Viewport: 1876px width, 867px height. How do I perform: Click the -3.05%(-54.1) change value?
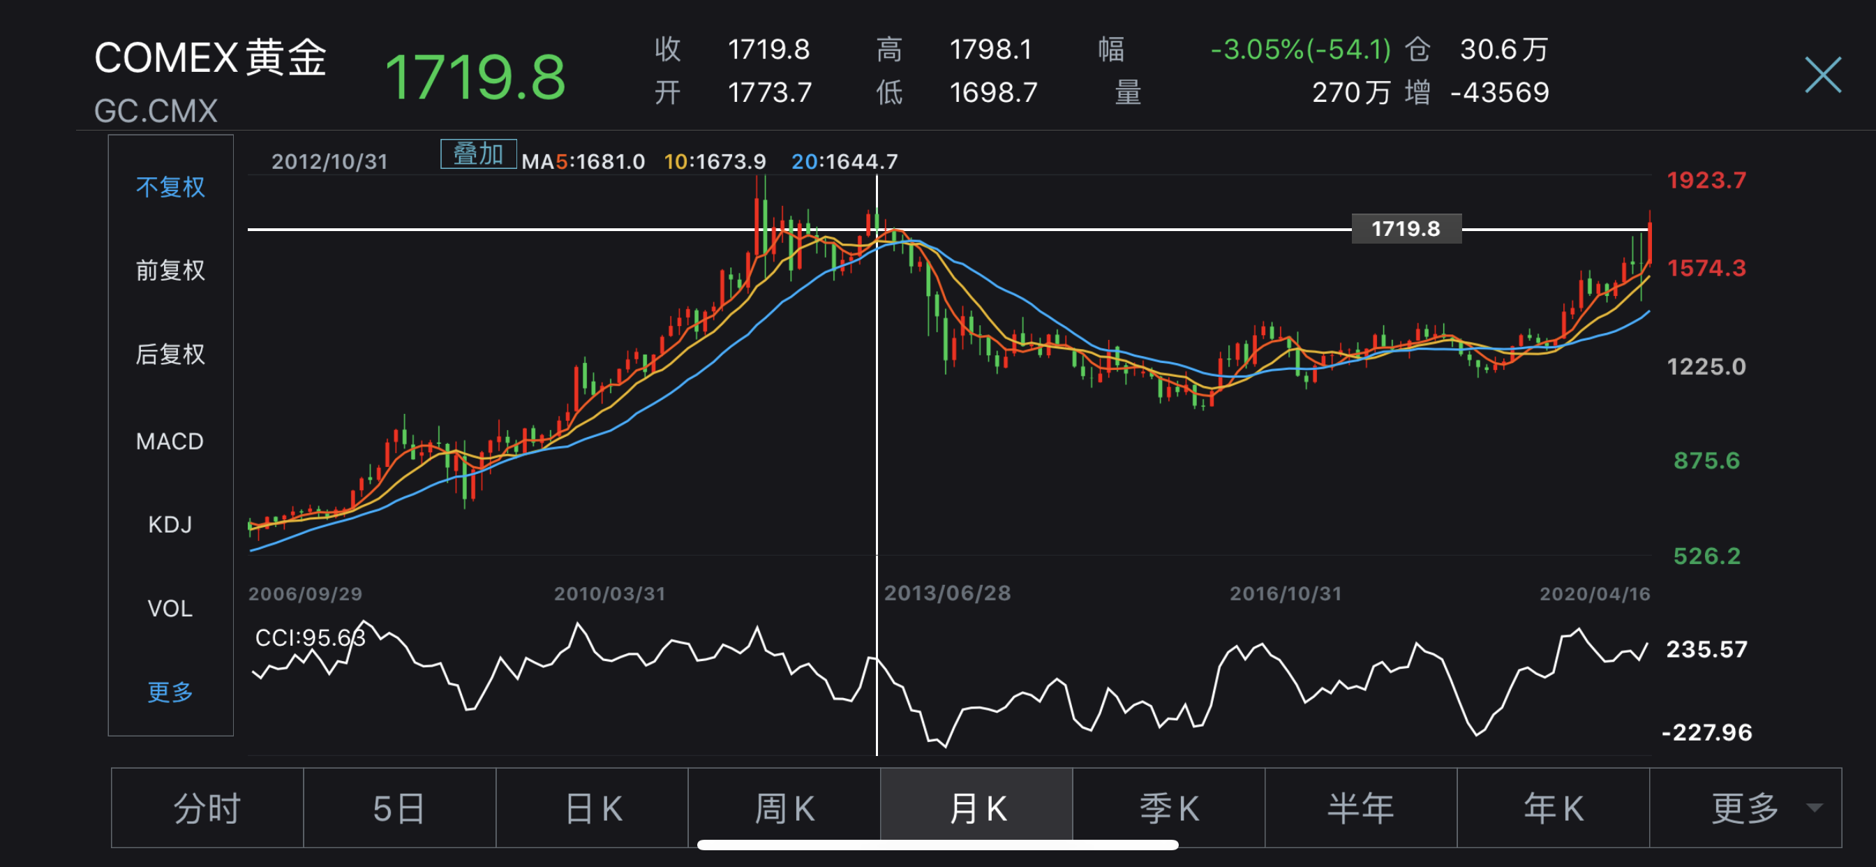point(1301,50)
